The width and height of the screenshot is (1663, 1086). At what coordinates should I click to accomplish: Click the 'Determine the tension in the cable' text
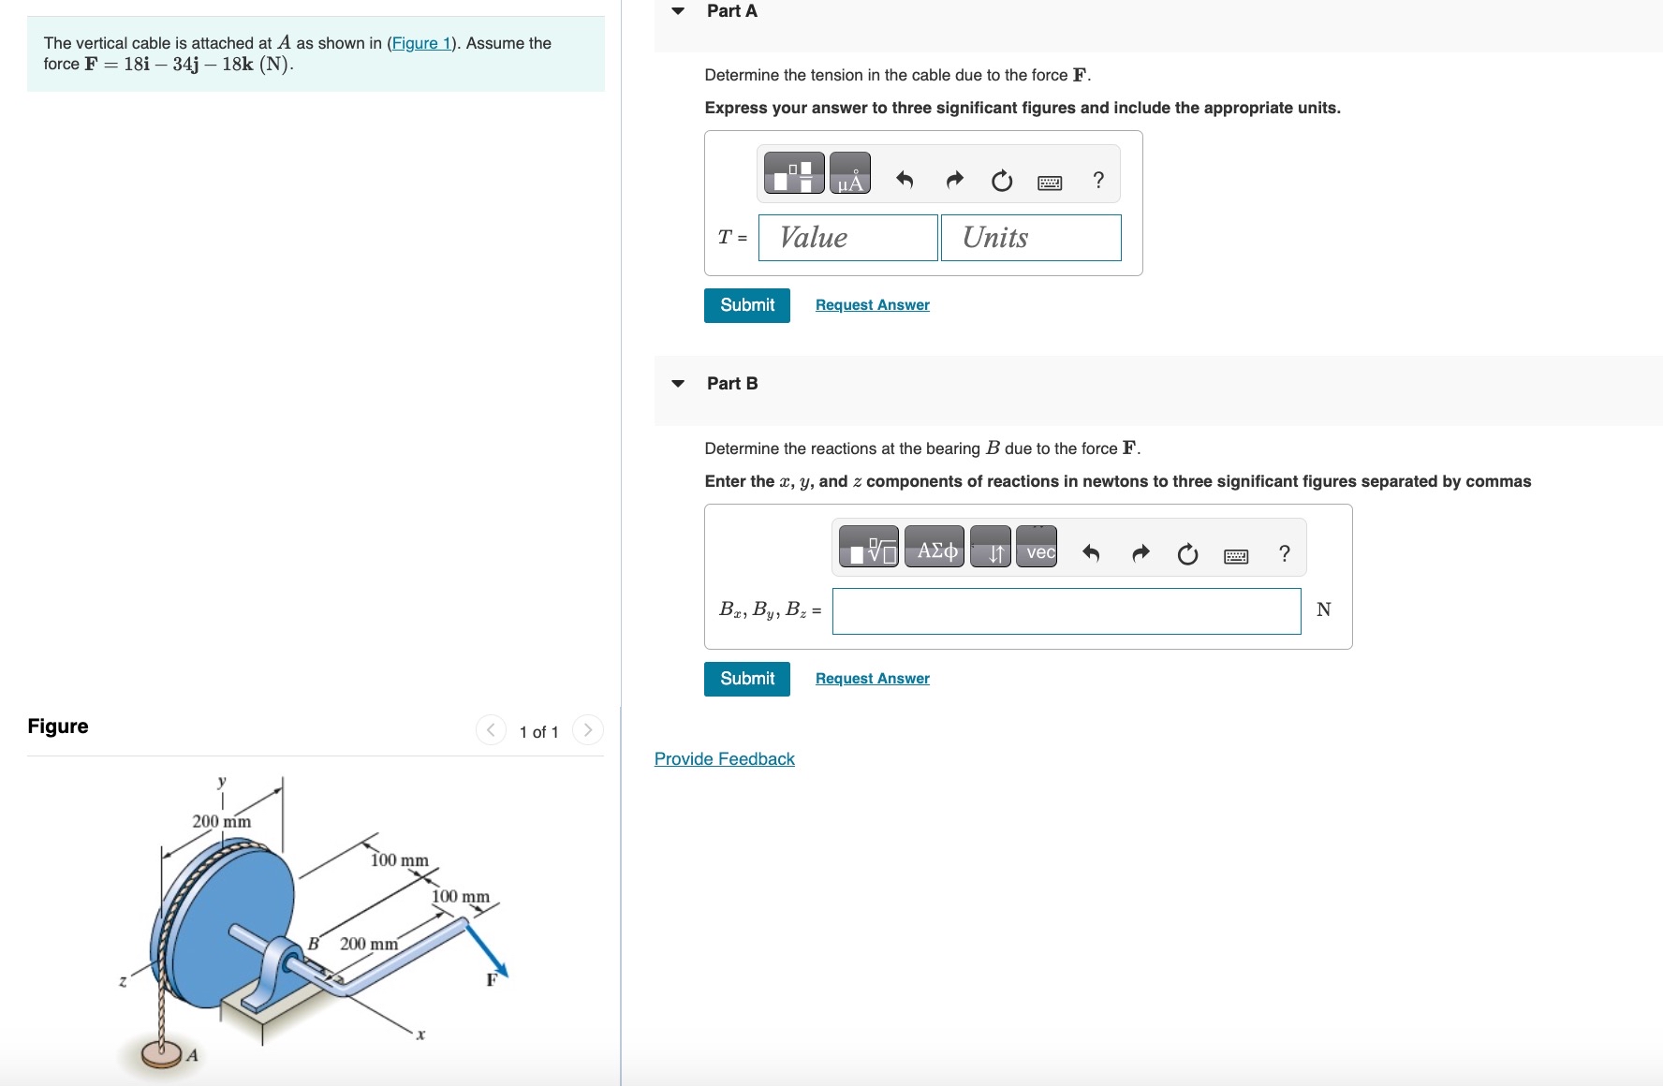(x=898, y=75)
